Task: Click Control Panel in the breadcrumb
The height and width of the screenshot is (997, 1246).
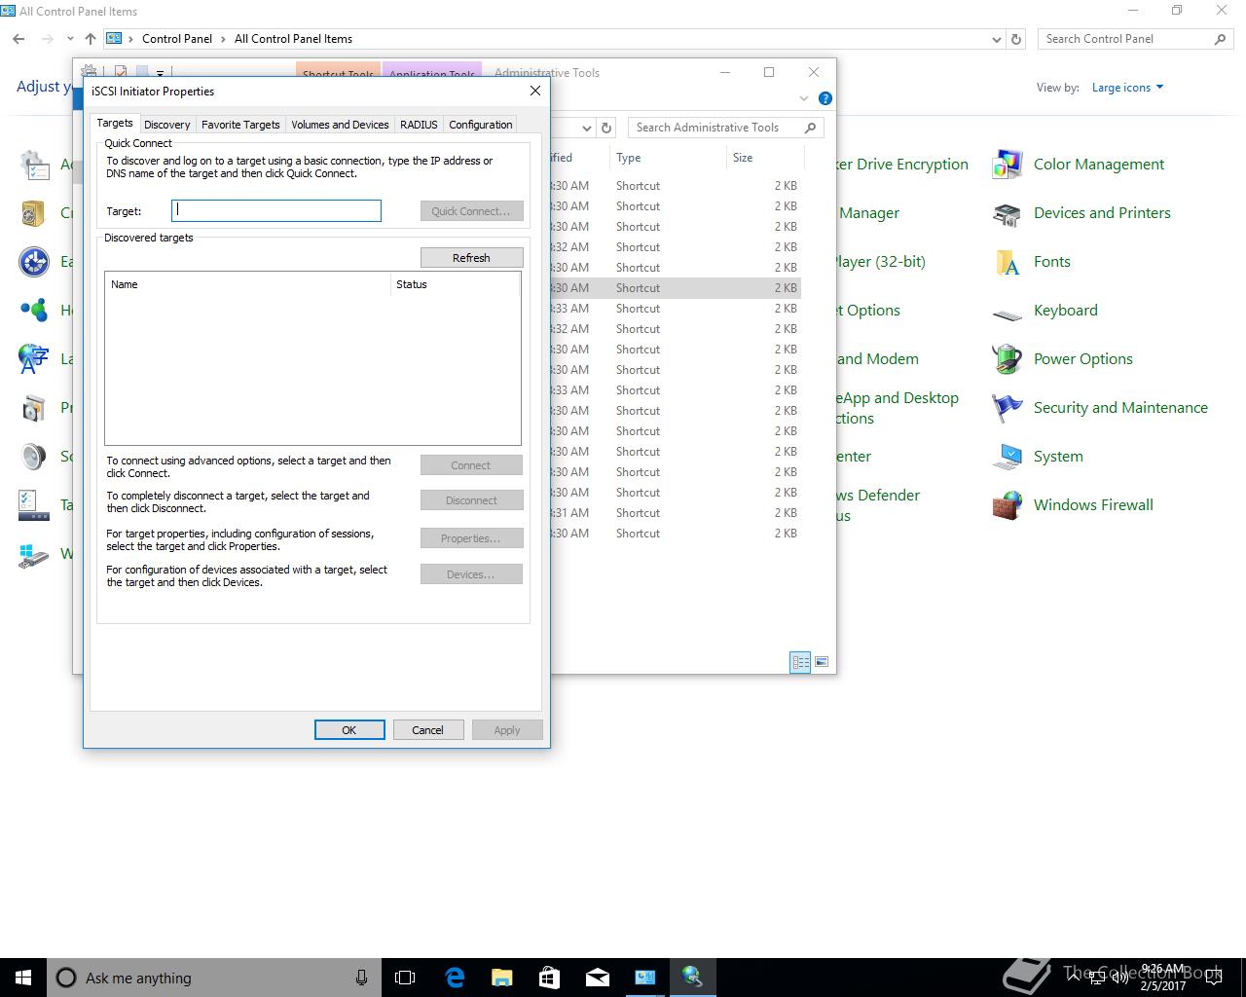Action: coord(177,39)
